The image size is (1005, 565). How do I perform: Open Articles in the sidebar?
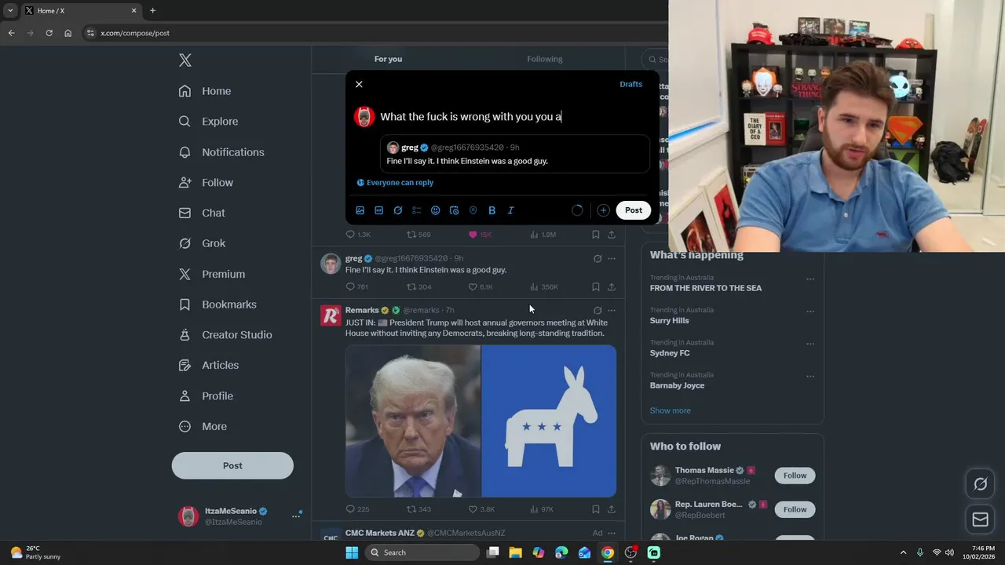209,365
